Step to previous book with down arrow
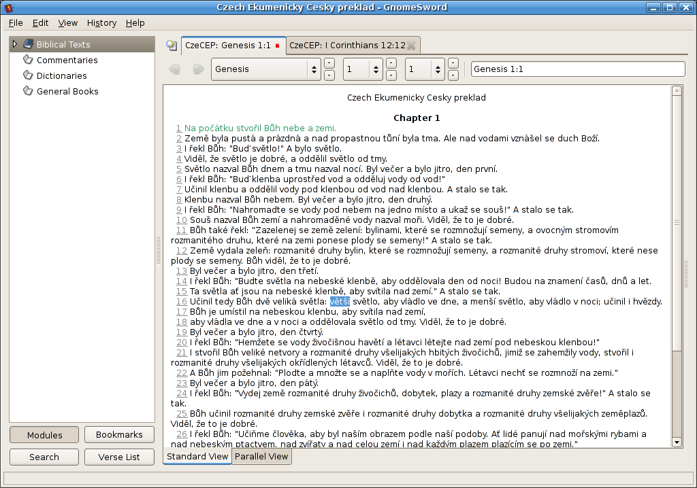Viewport: 697px width, 488px height. point(329,75)
